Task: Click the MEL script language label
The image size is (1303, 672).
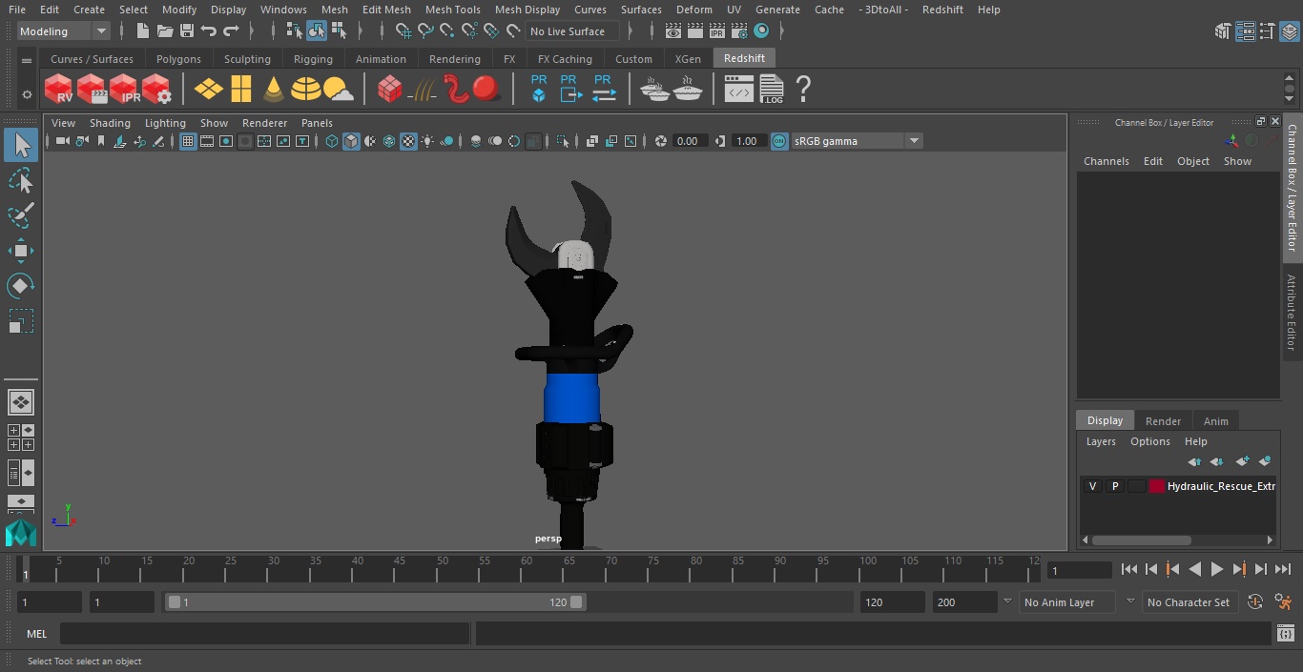Action: pyautogui.click(x=36, y=634)
